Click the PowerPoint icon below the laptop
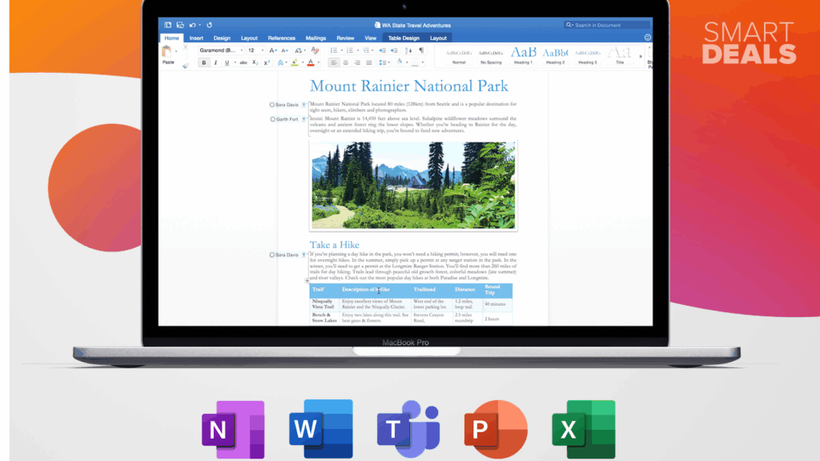The height and width of the screenshot is (461, 820). (x=496, y=430)
